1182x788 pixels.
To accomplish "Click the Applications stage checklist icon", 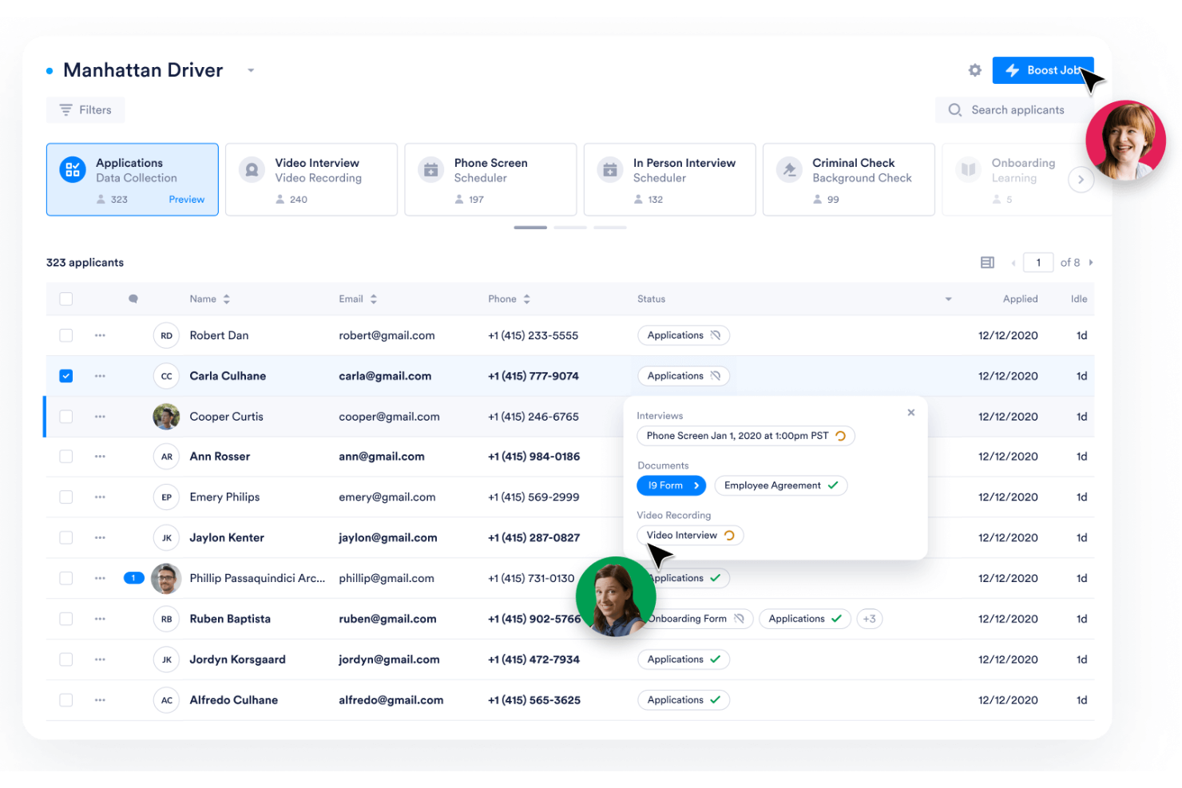I will coord(73,169).
